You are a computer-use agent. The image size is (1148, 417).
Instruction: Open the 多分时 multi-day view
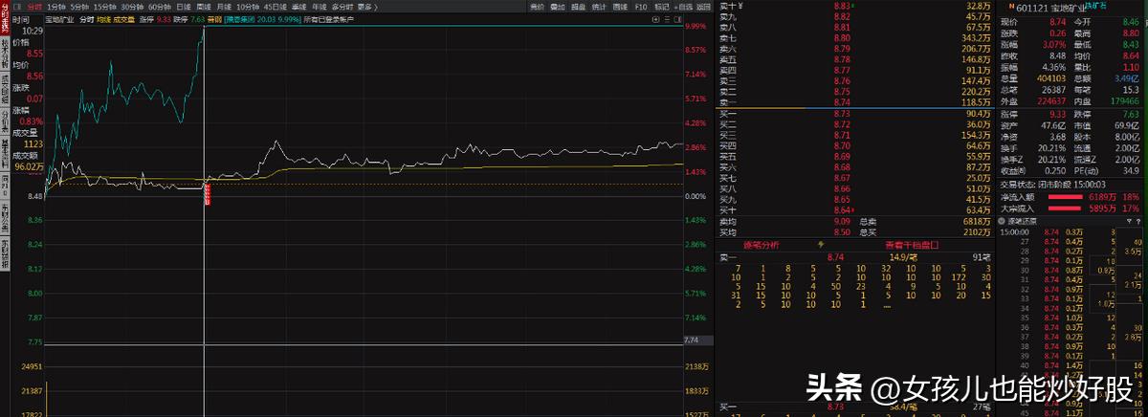tap(343, 7)
